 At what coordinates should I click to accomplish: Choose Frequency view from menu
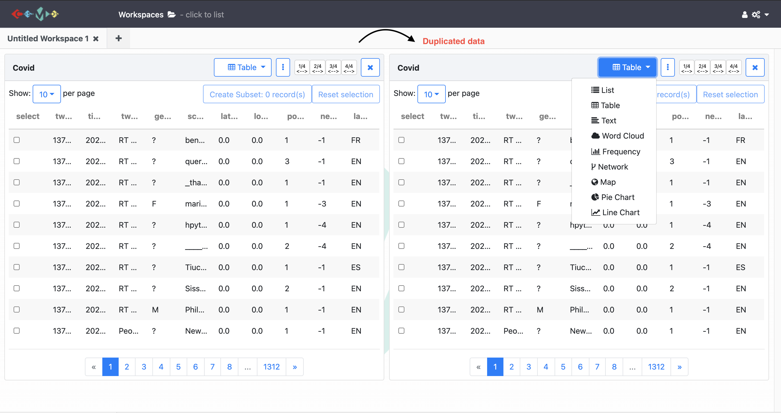[614, 151]
